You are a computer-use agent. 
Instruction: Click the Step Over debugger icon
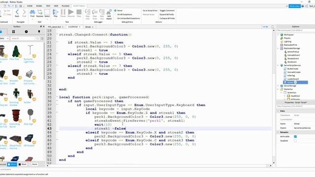coord(95,12)
